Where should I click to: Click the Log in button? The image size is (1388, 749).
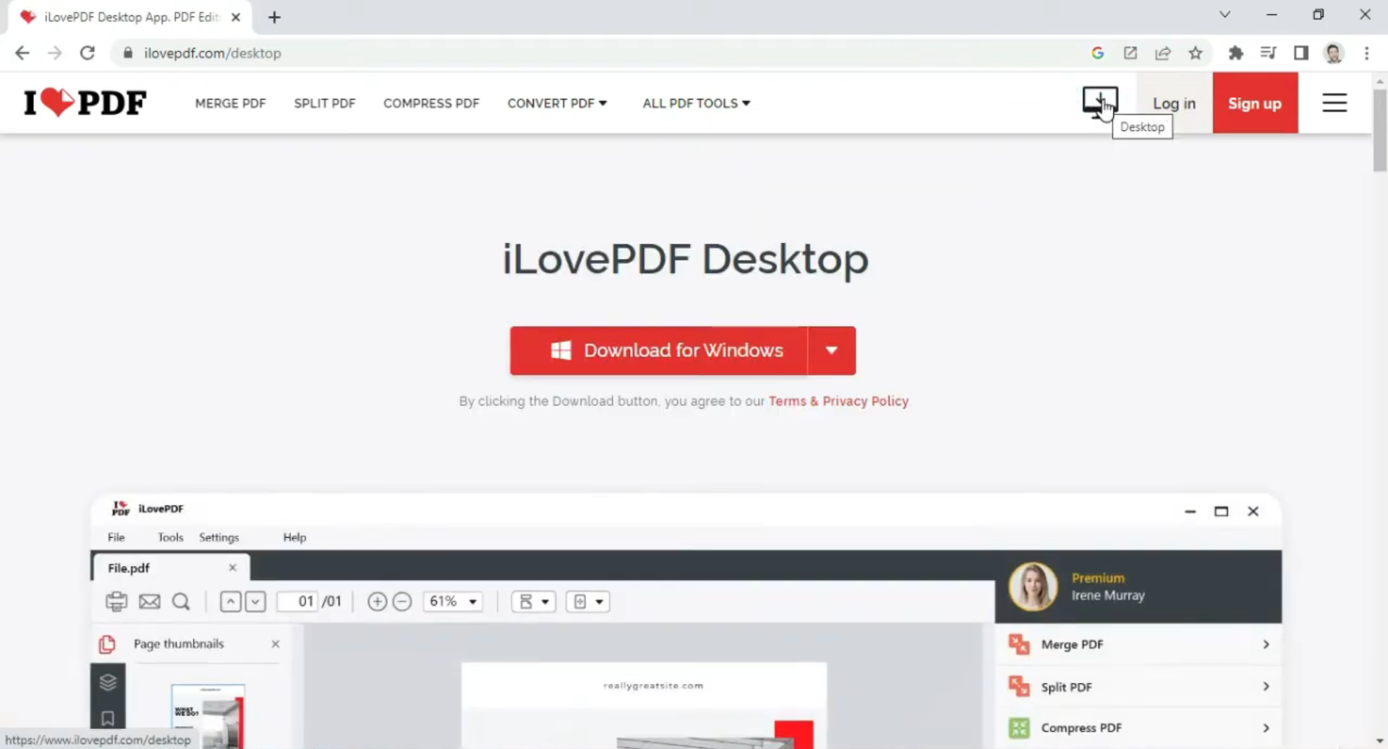coord(1174,103)
